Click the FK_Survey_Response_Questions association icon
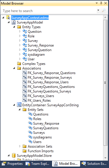 25,73
